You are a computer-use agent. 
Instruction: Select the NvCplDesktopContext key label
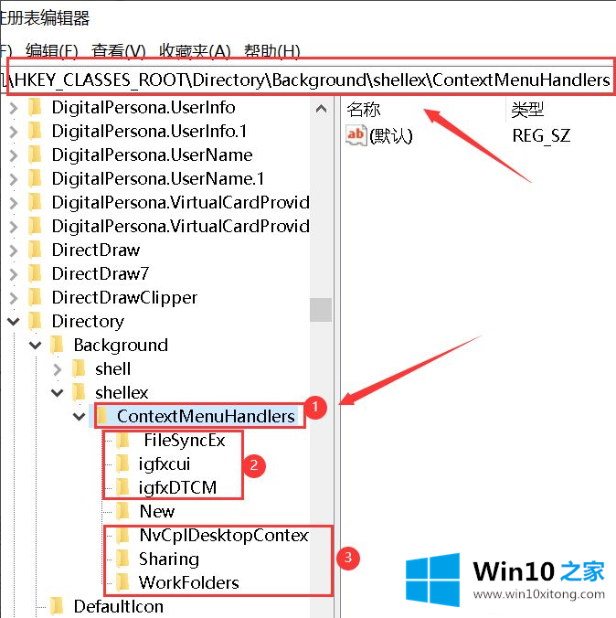(224, 536)
